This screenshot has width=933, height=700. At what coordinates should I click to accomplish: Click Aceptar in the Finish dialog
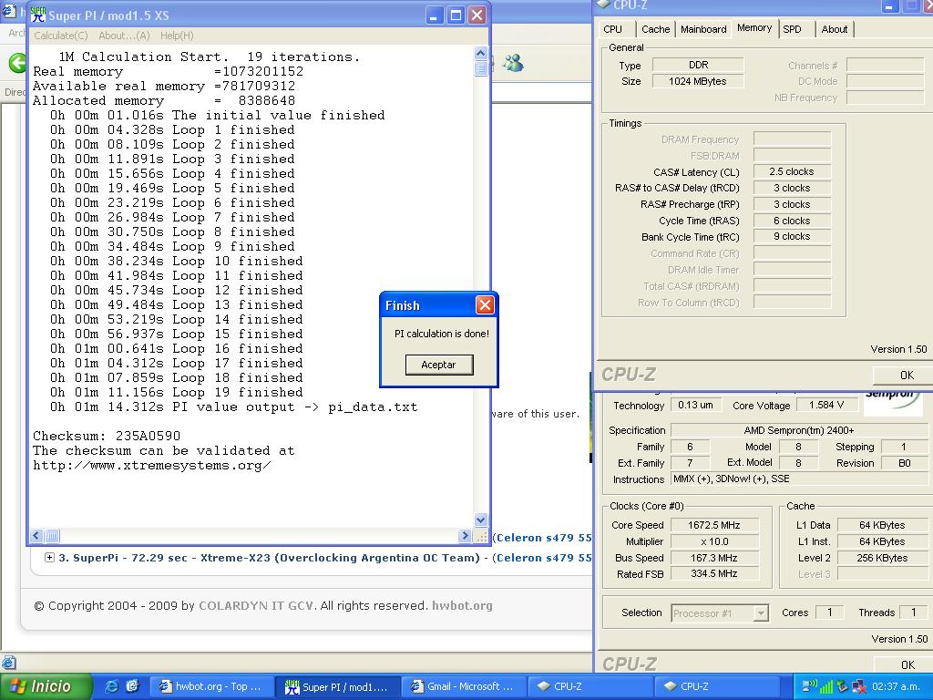coord(439,365)
